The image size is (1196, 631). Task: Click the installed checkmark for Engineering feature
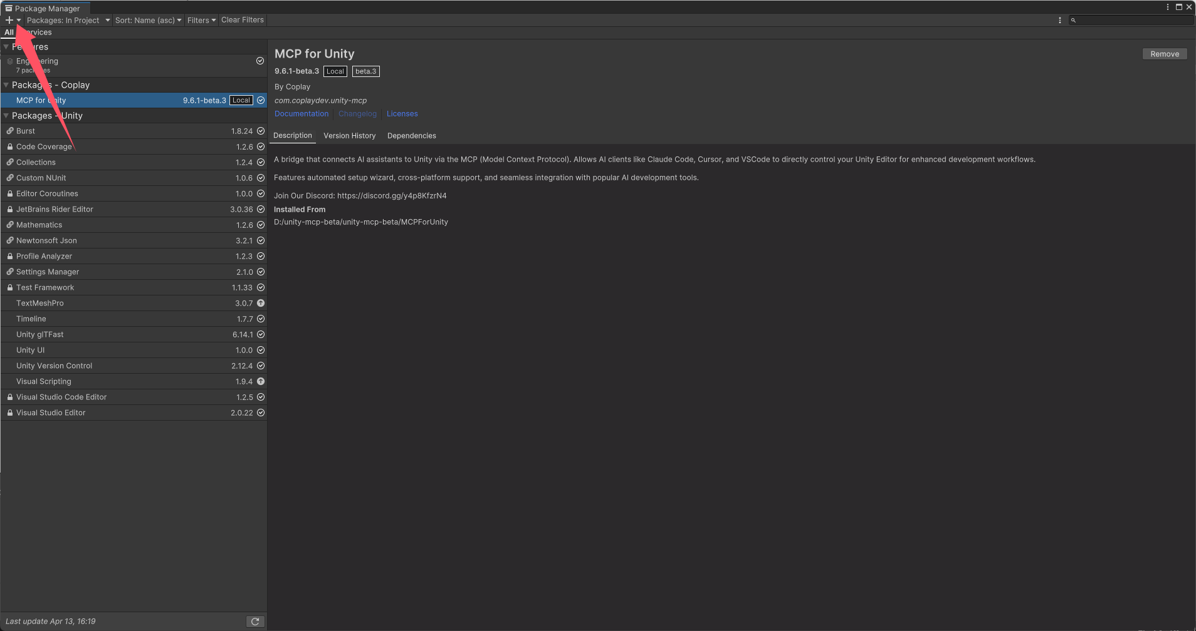click(260, 61)
